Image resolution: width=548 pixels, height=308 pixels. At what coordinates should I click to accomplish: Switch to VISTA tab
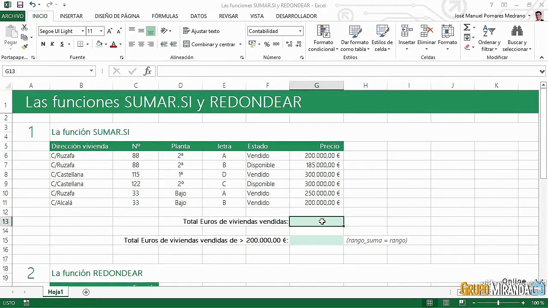(257, 16)
